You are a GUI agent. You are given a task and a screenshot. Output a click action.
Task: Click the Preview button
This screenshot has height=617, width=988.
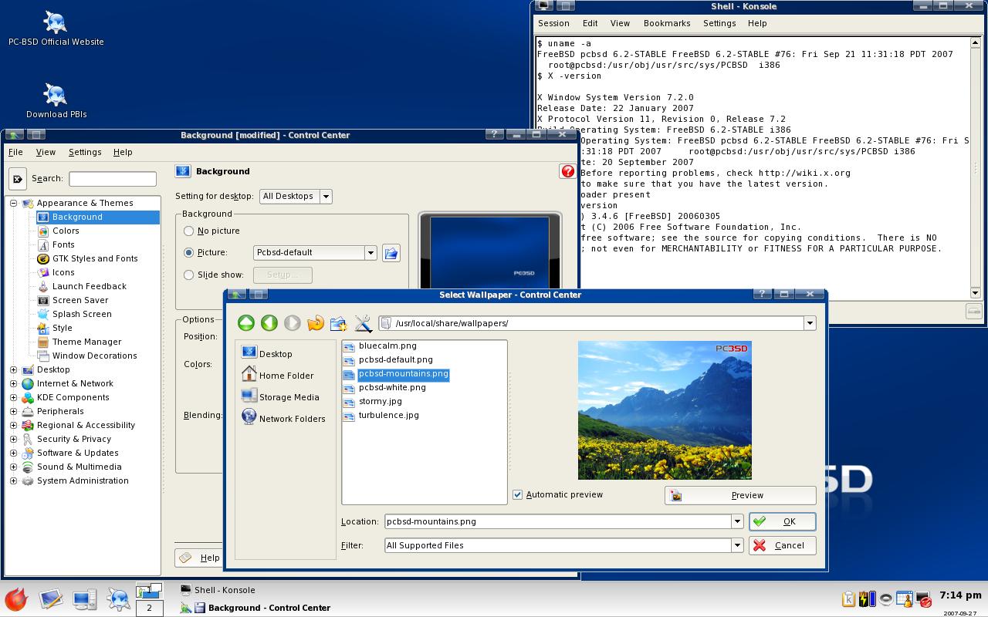click(x=740, y=495)
